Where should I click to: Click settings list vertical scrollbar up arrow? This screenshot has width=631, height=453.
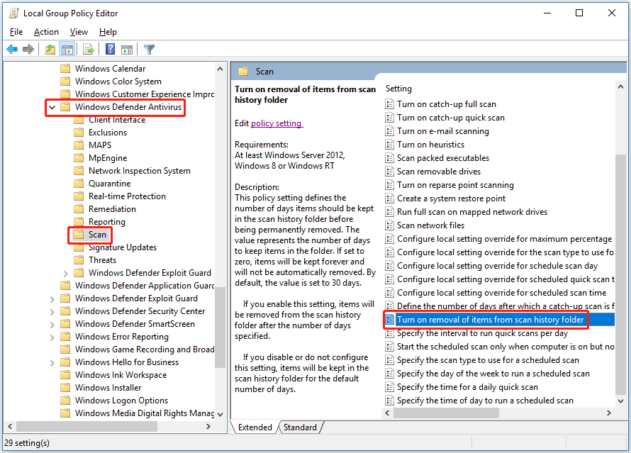620,87
